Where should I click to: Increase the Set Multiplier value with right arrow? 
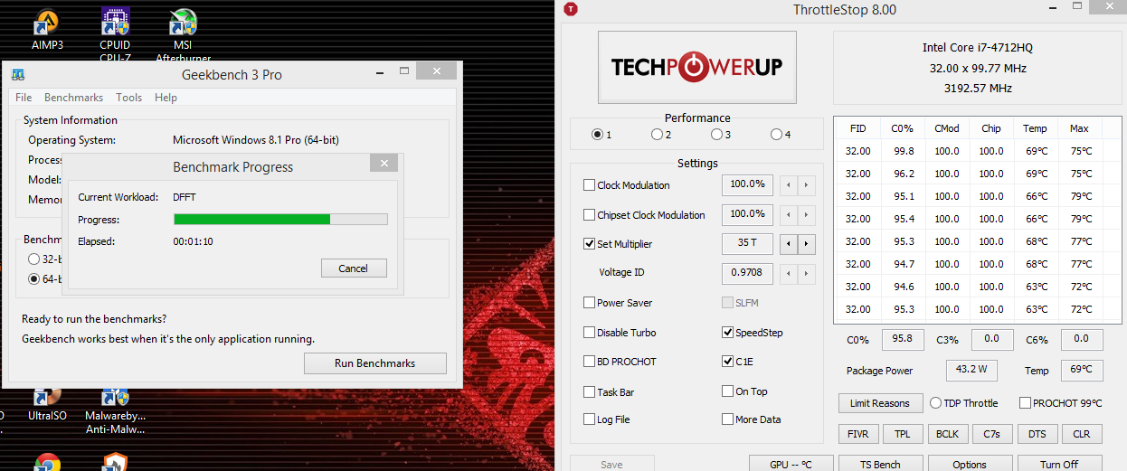(x=807, y=244)
